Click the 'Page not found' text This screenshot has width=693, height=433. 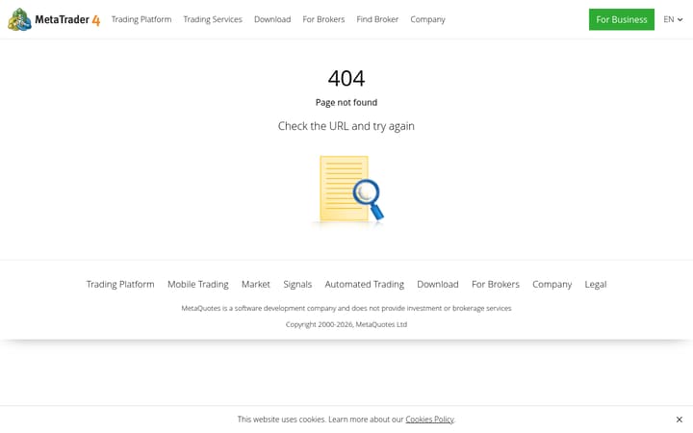coord(346,103)
